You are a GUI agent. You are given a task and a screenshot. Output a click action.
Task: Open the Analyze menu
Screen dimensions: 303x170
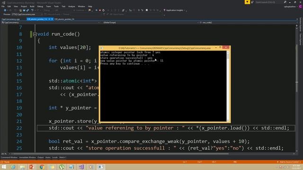71,6
